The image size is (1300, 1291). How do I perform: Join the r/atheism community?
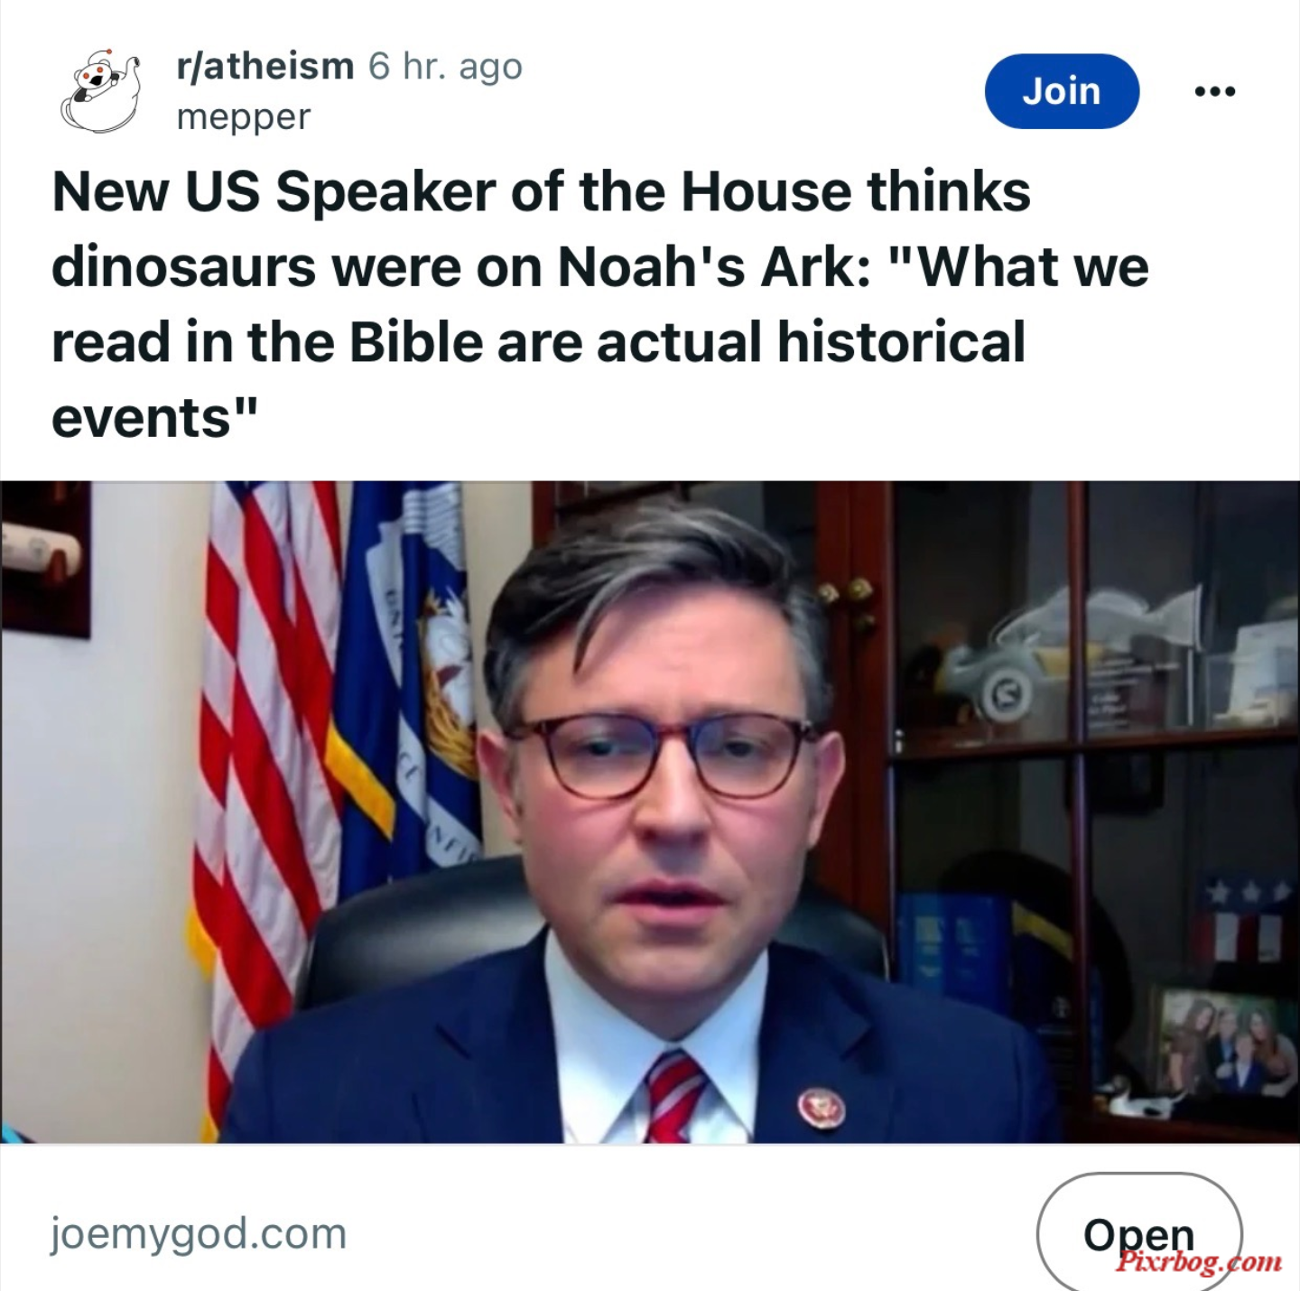(1062, 91)
